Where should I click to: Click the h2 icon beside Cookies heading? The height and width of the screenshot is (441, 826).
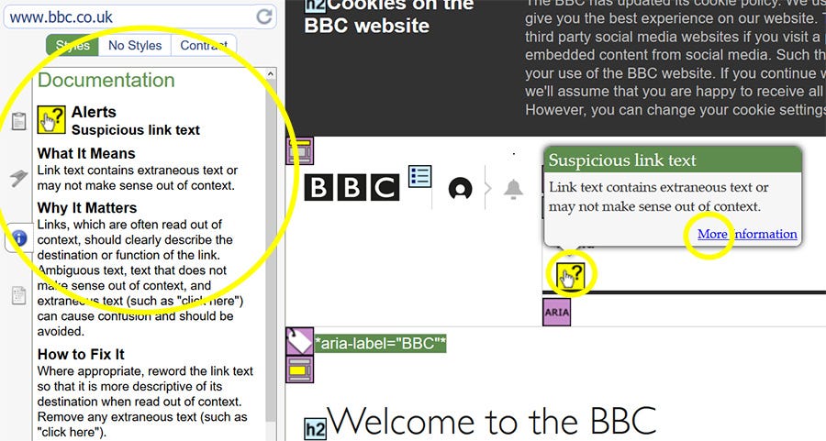click(316, 6)
